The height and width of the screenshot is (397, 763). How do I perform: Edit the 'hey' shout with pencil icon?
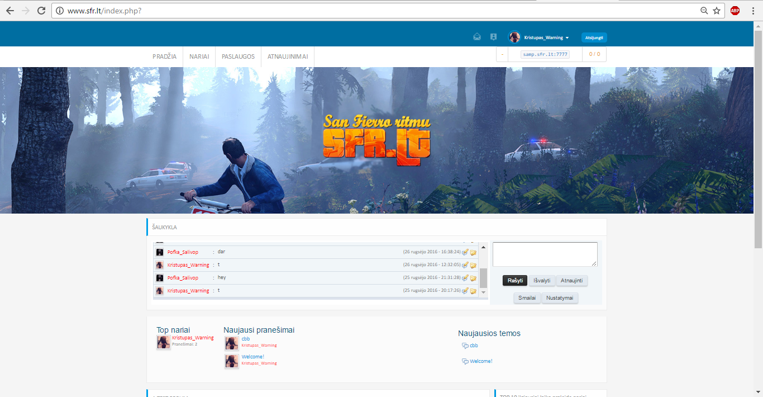[465, 278]
